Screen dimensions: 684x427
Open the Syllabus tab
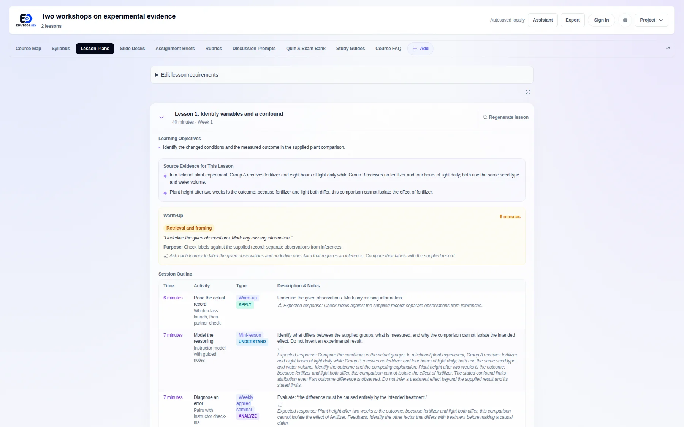pos(61,49)
